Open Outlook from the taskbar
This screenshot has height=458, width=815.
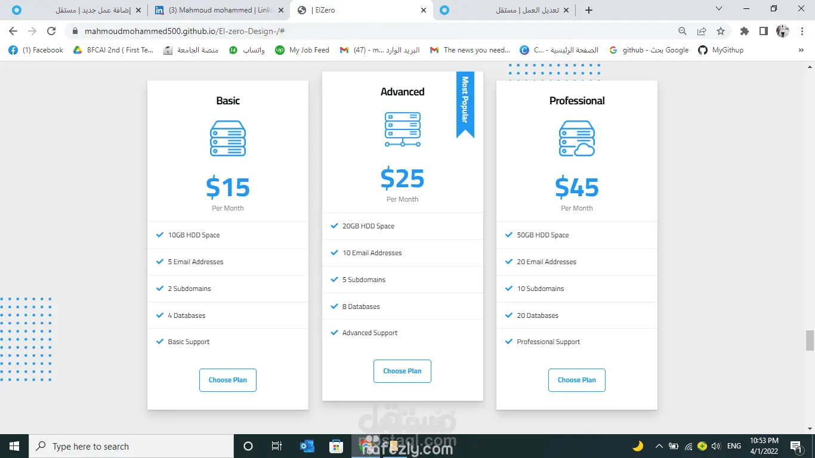307,446
